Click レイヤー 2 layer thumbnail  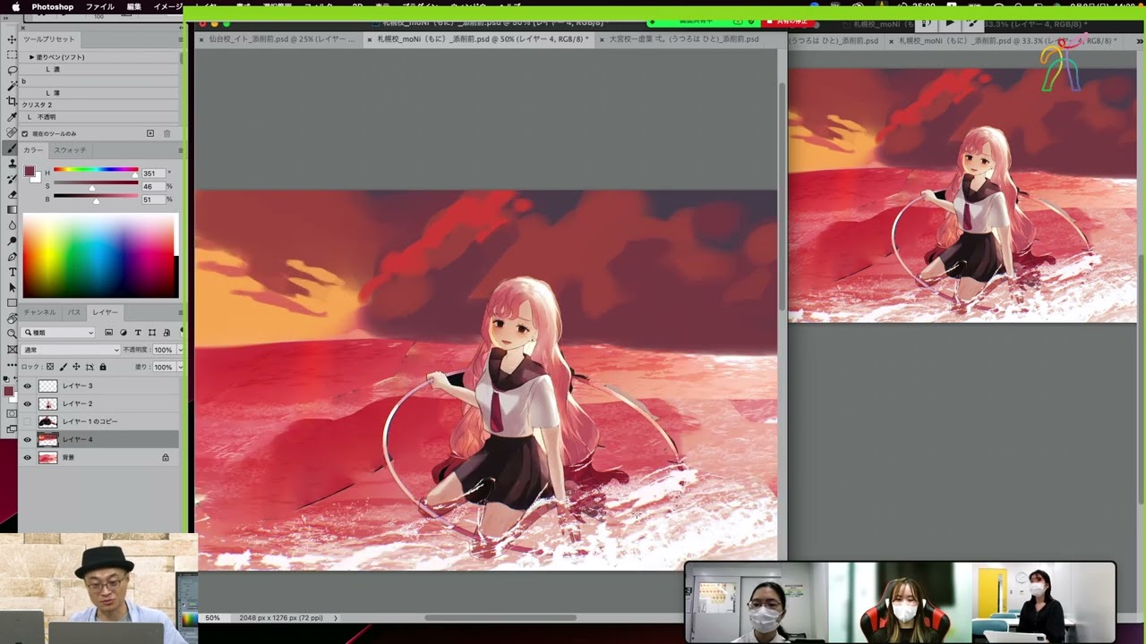[x=48, y=403]
